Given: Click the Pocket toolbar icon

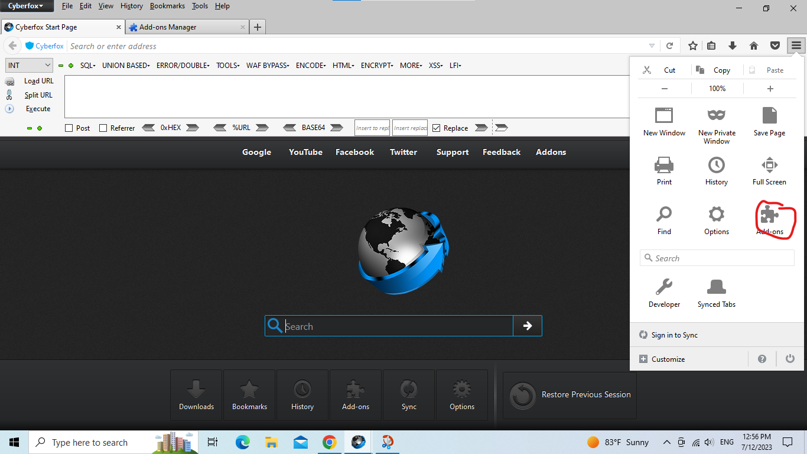Looking at the screenshot, I should pyautogui.click(x=775, y=46).
